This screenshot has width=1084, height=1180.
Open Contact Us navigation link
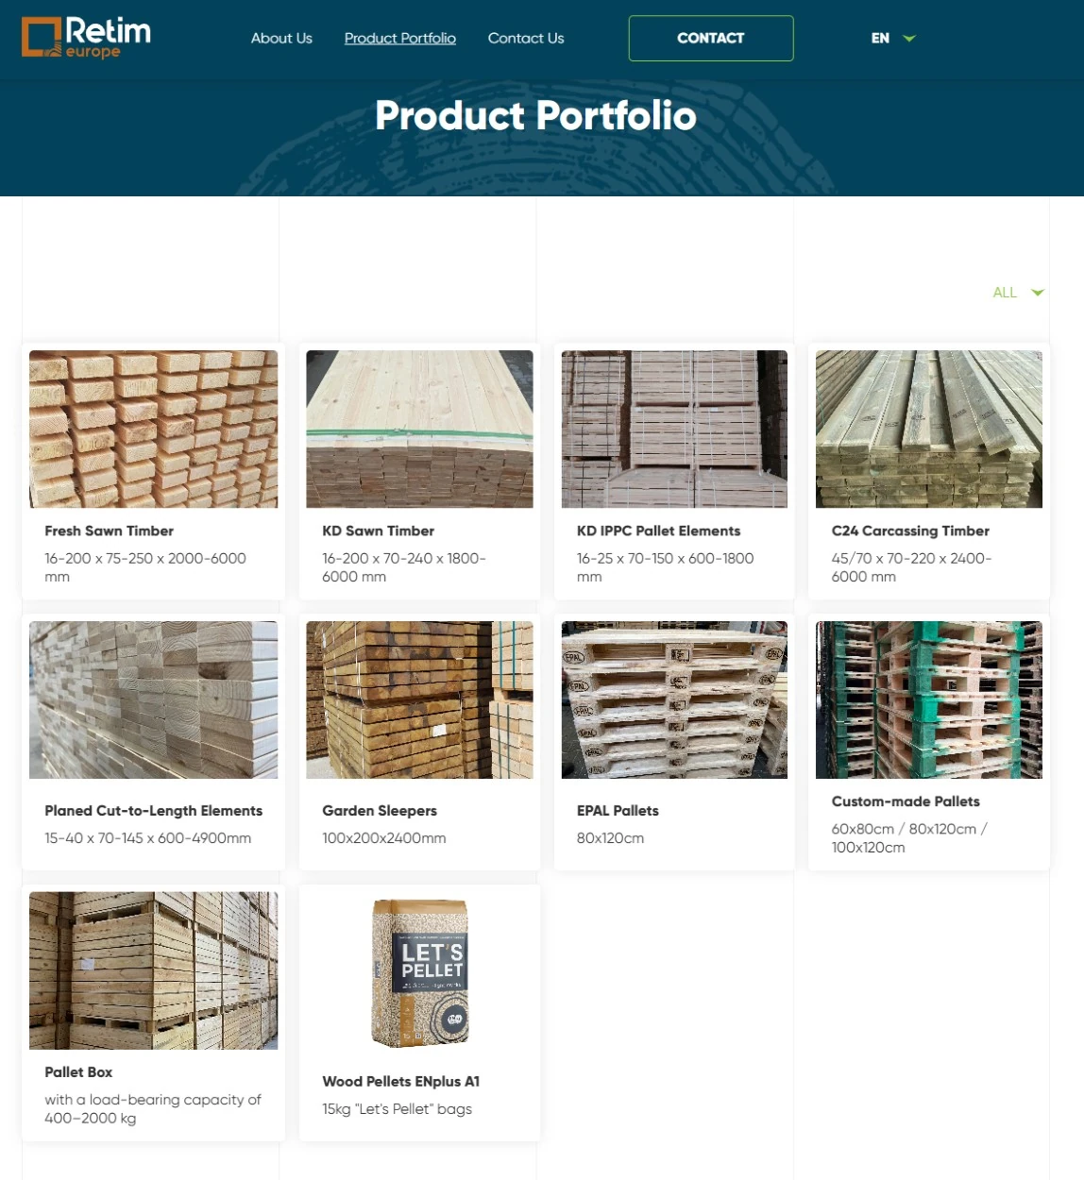[526, 38]
